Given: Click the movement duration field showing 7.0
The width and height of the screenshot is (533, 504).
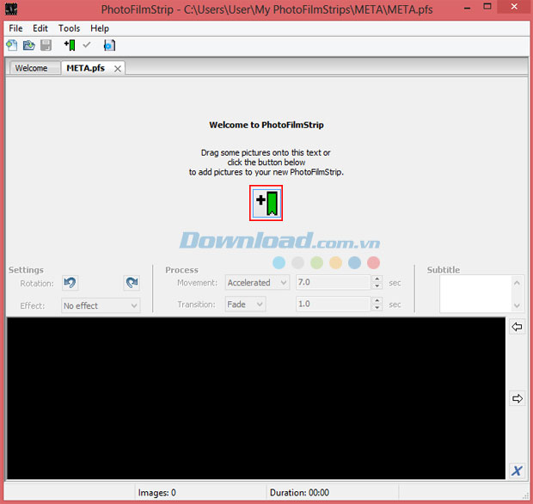Looking at the screenshot, I should click(333, 282).
